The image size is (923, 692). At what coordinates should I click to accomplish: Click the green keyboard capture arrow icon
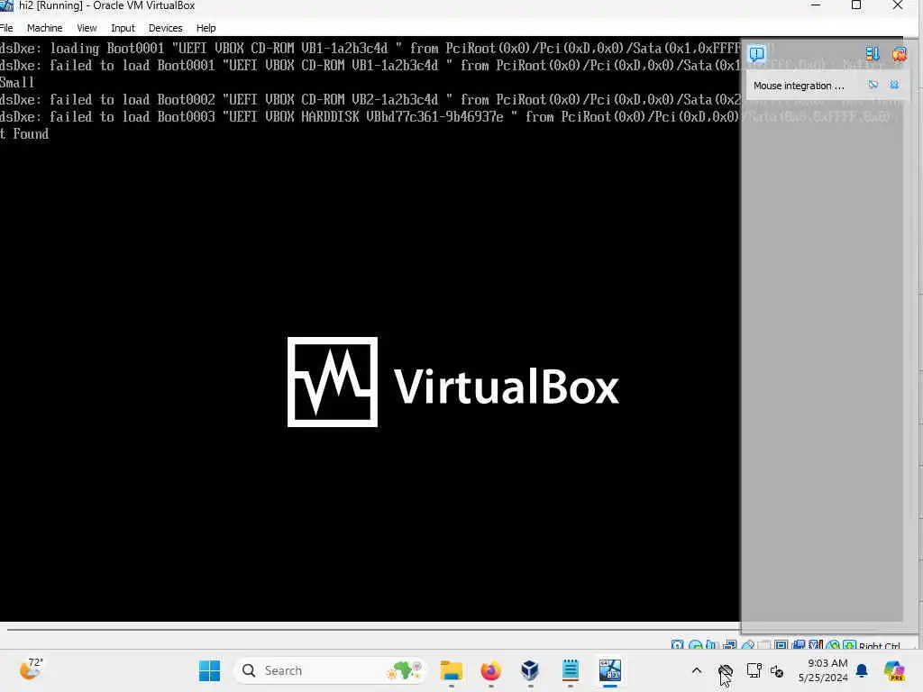tap(849, 645)
